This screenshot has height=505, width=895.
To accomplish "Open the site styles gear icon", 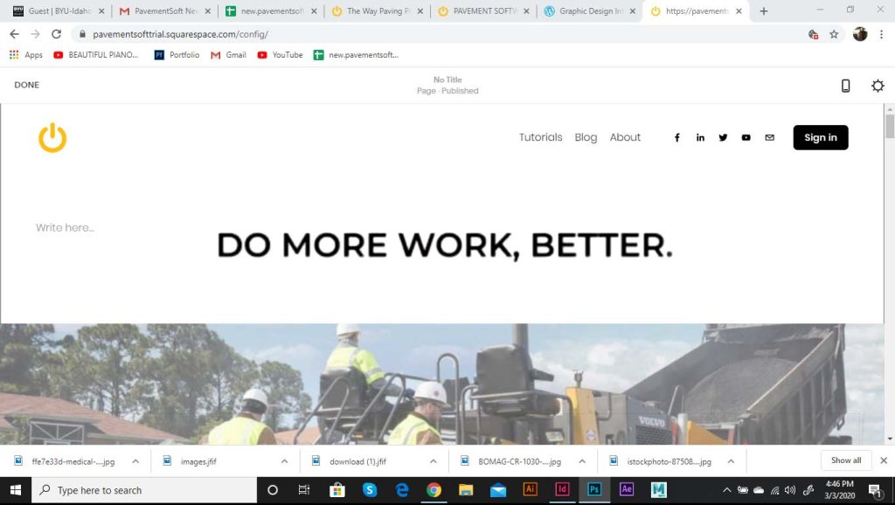I will pos(878,86).
